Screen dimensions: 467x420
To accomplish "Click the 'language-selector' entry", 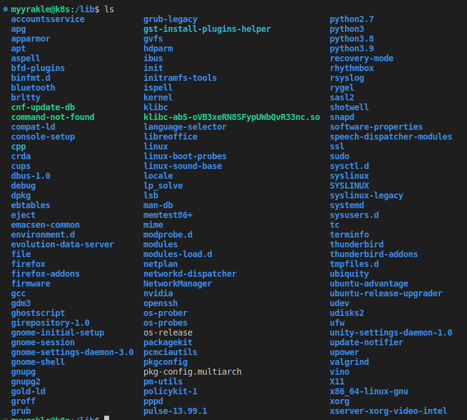I will pyautogui.click(x=185, y=127).
